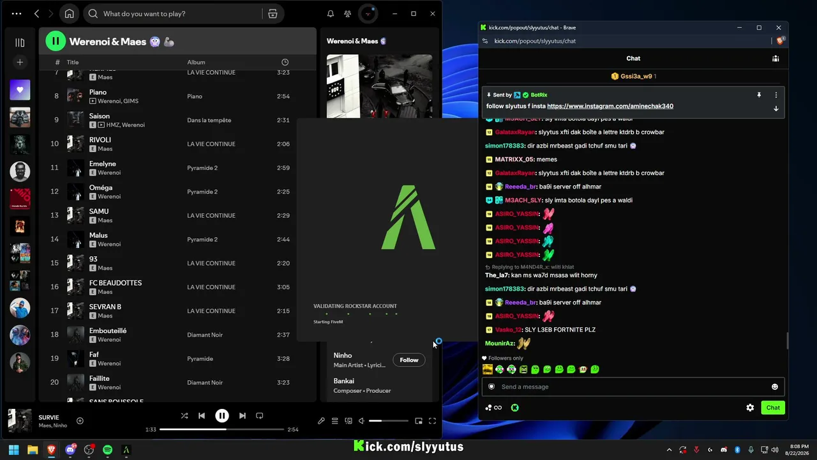Toggle shuffle playback

[x=184, y=416]
